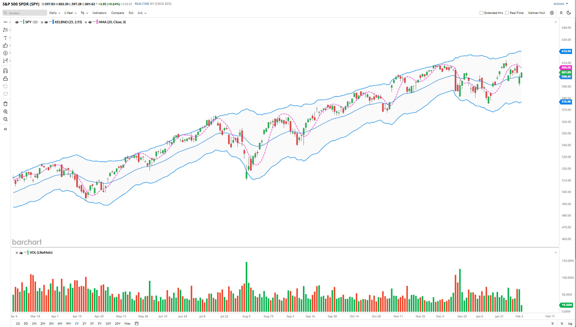The height and width of the screenshot is (327, 576).
Task: Select the Text annotation tool
Action: (5, 38)
